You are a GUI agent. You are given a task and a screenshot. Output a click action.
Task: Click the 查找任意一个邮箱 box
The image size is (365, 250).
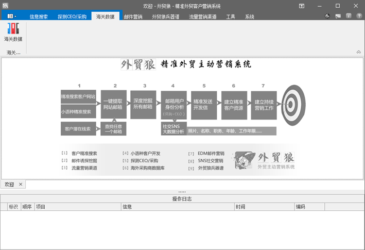113,129
